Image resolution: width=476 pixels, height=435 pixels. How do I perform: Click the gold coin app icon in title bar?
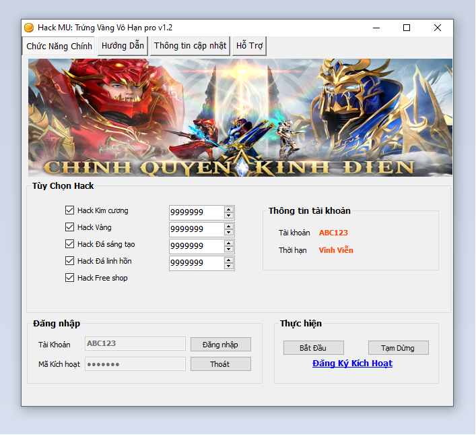29,28
